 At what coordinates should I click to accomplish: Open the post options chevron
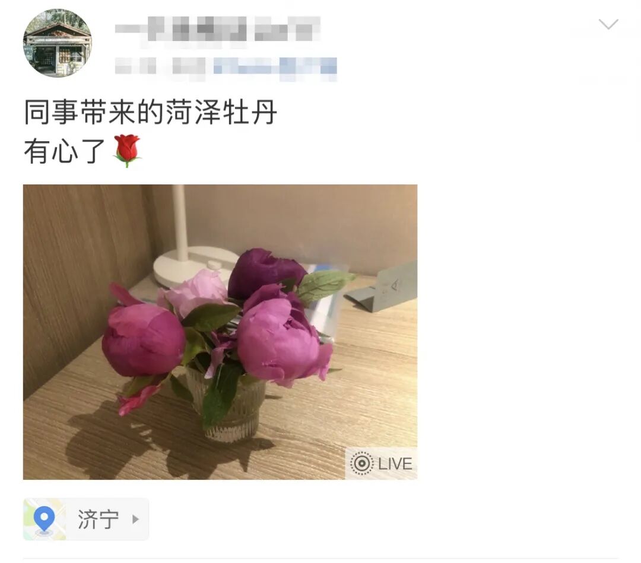coord(608,24)
